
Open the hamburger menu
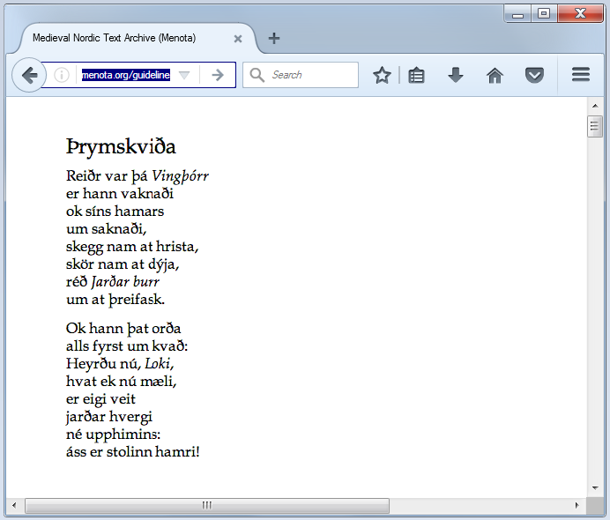(x=580, y=76)
